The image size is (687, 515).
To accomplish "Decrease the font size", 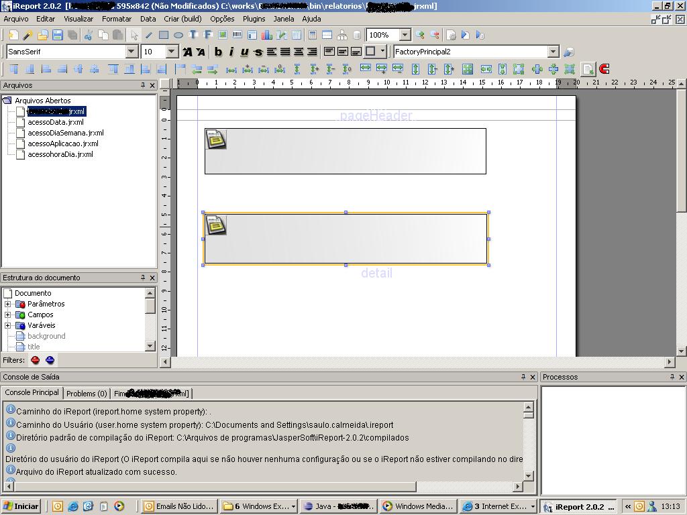I will (201, 52).
